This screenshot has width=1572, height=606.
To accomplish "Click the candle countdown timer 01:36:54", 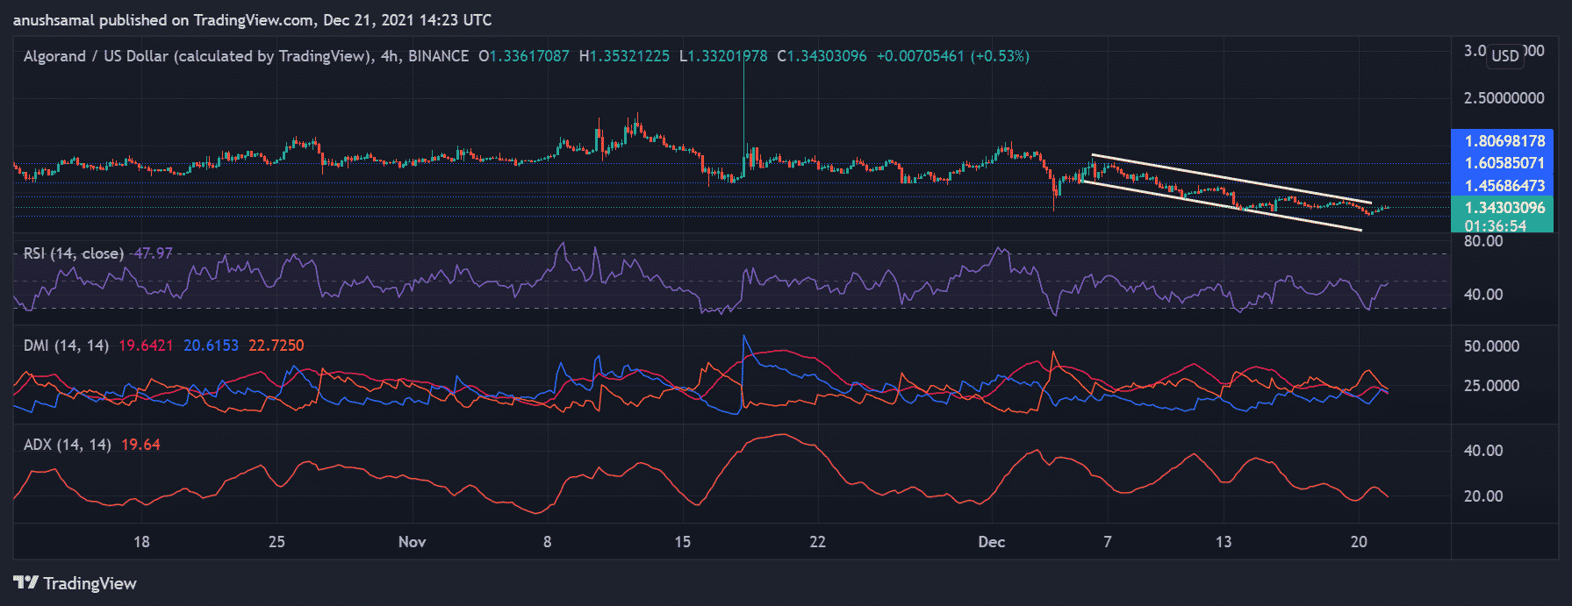I will [x=1495, y=226].
